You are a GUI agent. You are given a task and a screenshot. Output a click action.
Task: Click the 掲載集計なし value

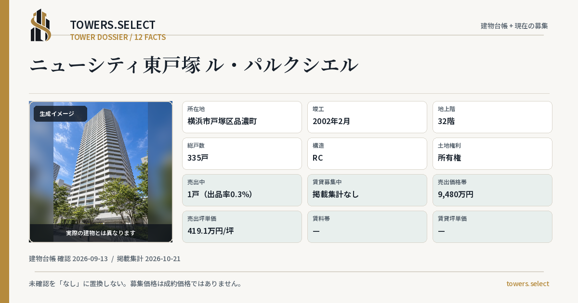click(336, 194)
